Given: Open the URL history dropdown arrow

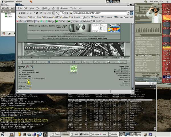Looking at the screenshot, I should [x=128, y=13].
